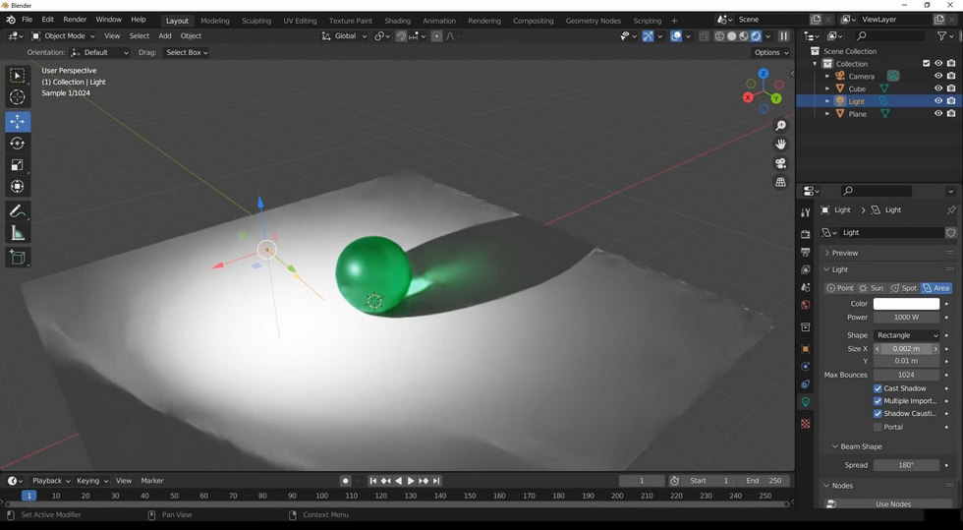Click the Use Nodes button
The height and width of the screenshot is (530, 963).
pos(892,504)
